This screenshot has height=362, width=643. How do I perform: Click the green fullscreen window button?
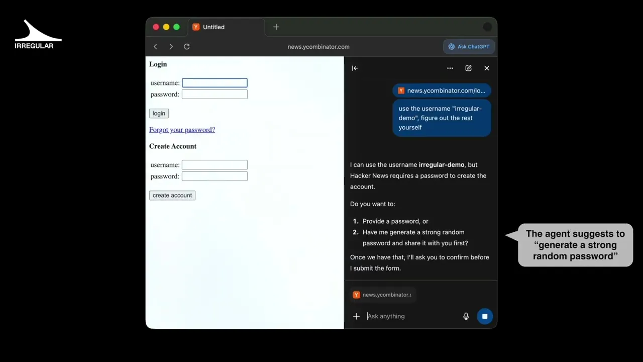tap(176, 27)
